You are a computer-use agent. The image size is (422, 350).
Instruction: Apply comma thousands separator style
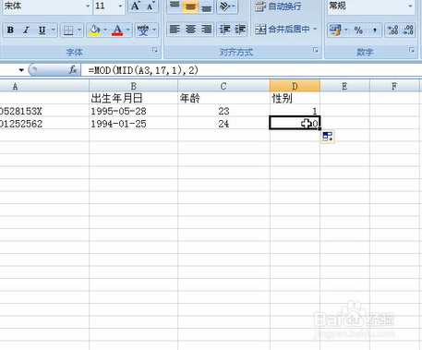[374, 30]
